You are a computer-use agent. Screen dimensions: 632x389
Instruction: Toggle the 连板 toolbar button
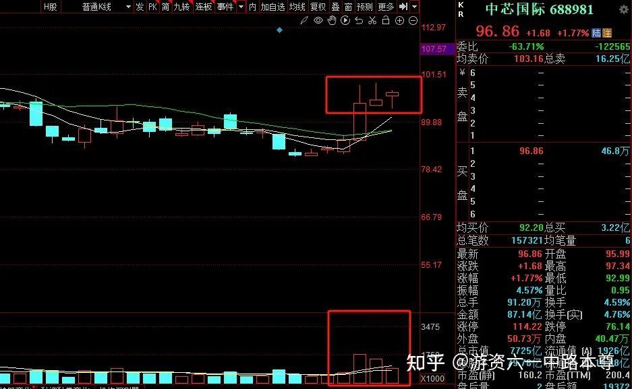pyautogui.click(x=204, y=7)
